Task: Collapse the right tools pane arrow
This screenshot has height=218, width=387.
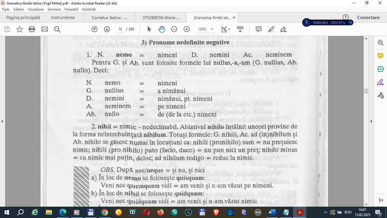Action: (x=371, y=121)
